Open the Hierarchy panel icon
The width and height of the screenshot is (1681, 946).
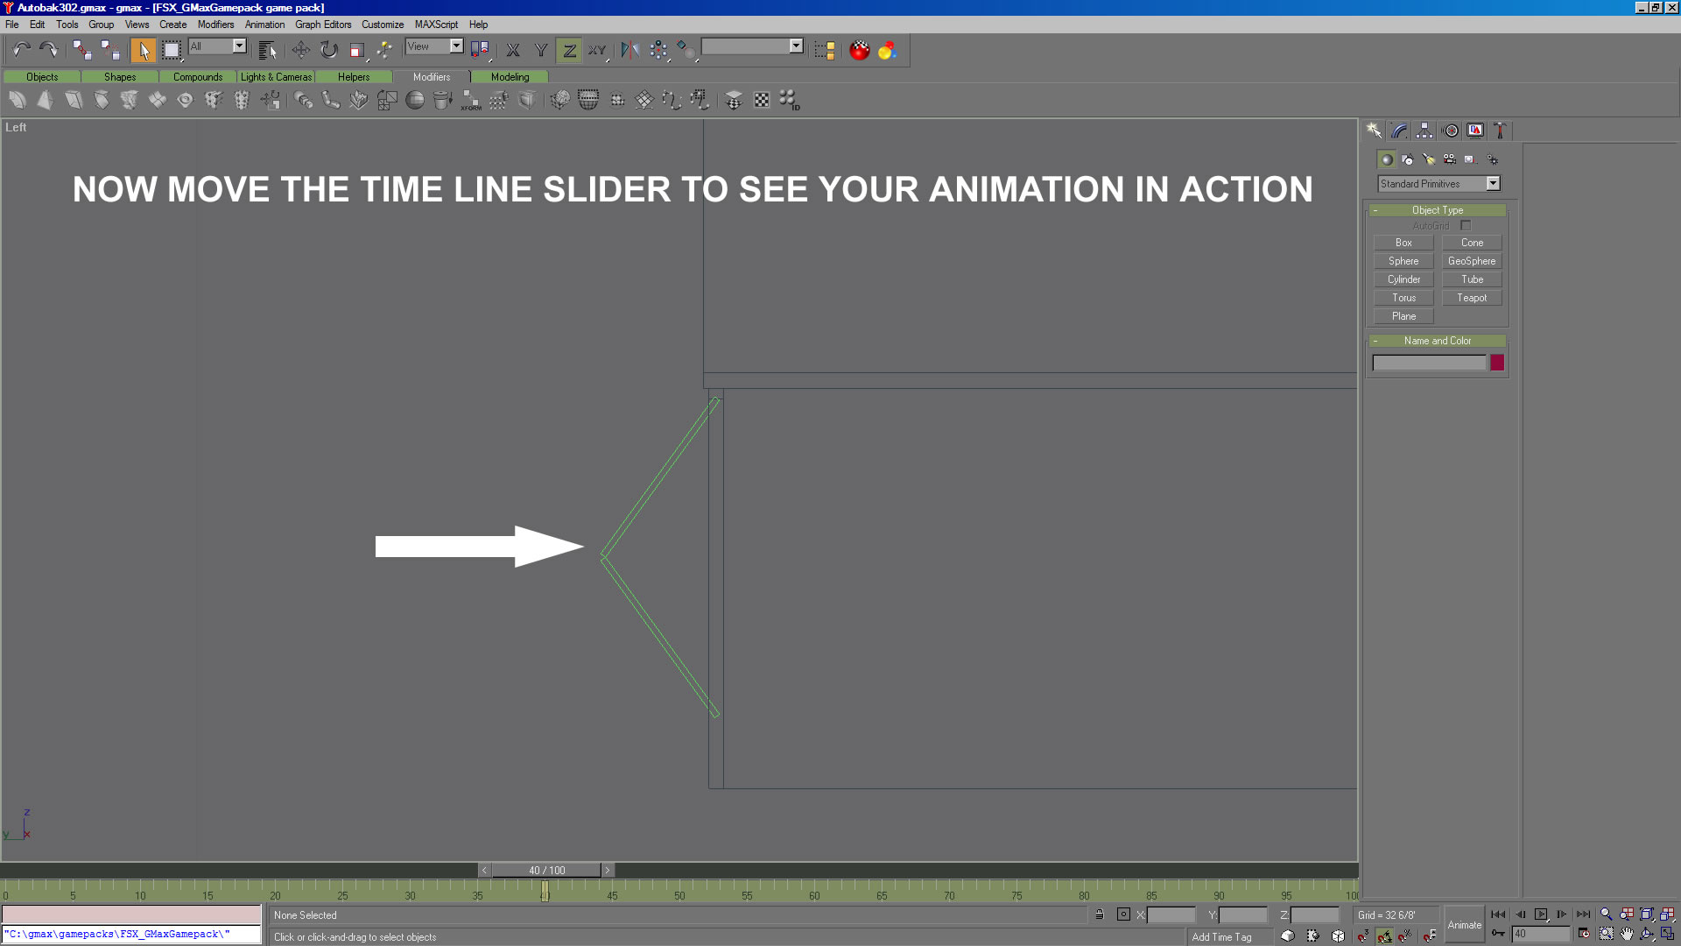(x=1424, y=131)
